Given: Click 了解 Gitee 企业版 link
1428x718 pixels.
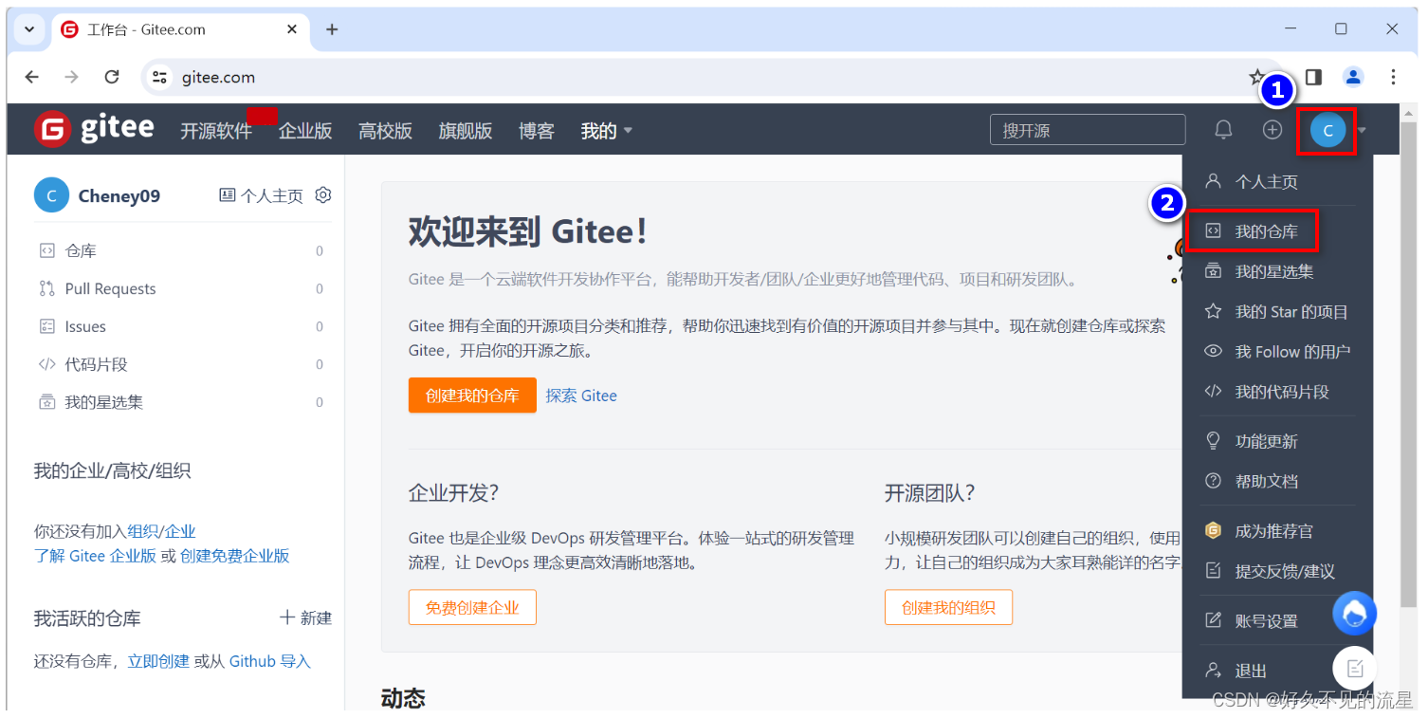Looking at the screenshot, I should point(95,556).
